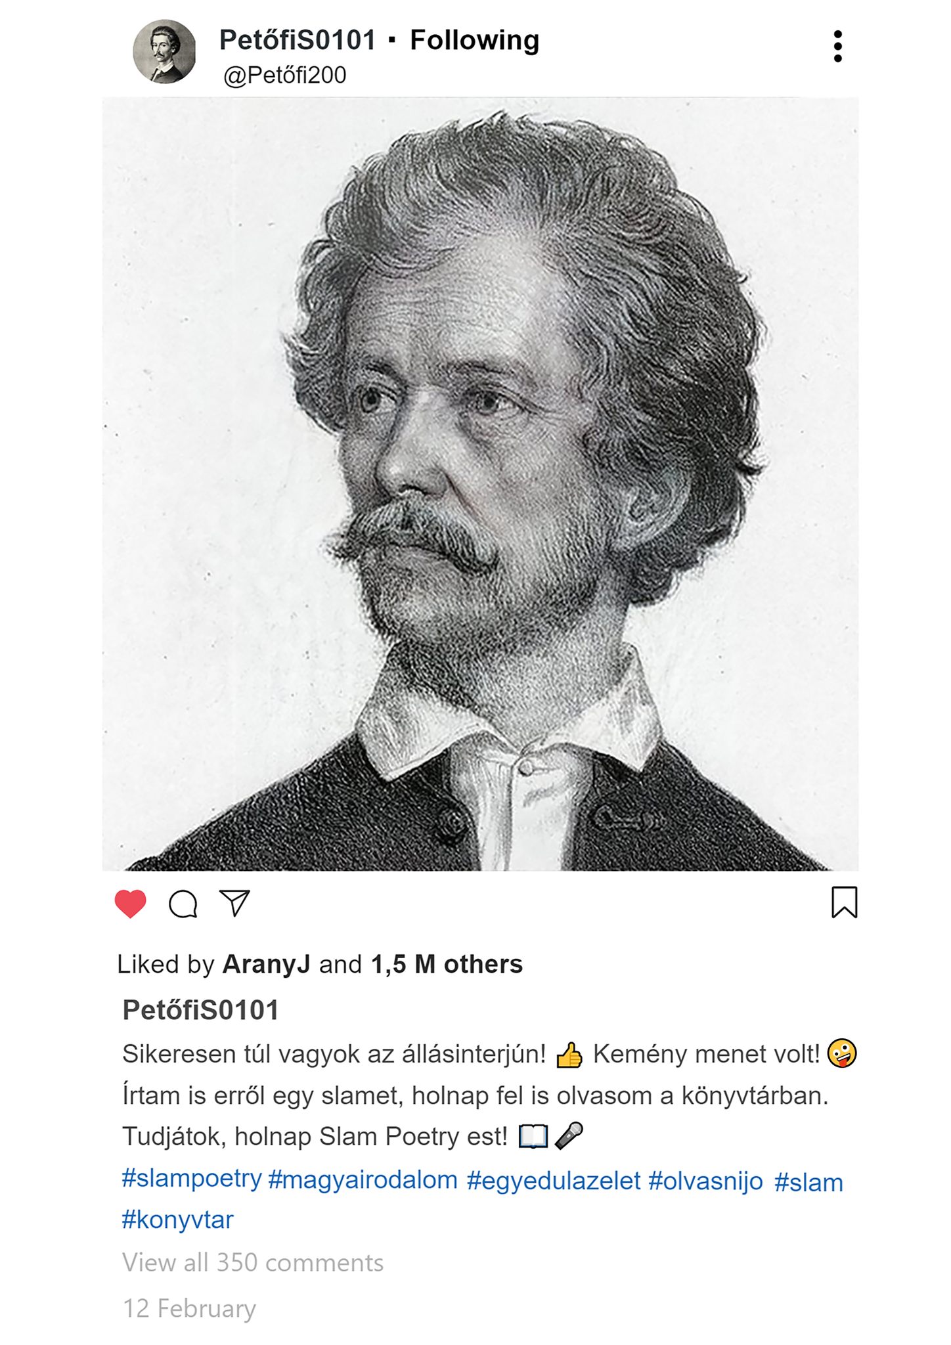Open the caption author name PetőfiS0101
Screen dimensions: 951x1345
click(201, 1010)
